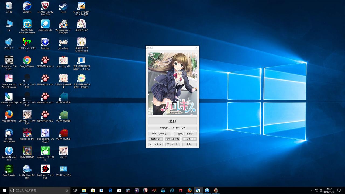The width and height of the screenshot is (345, 194).
Task: Select the NEKOPARA Vol. 3 icon
Action: click(45, 61)
